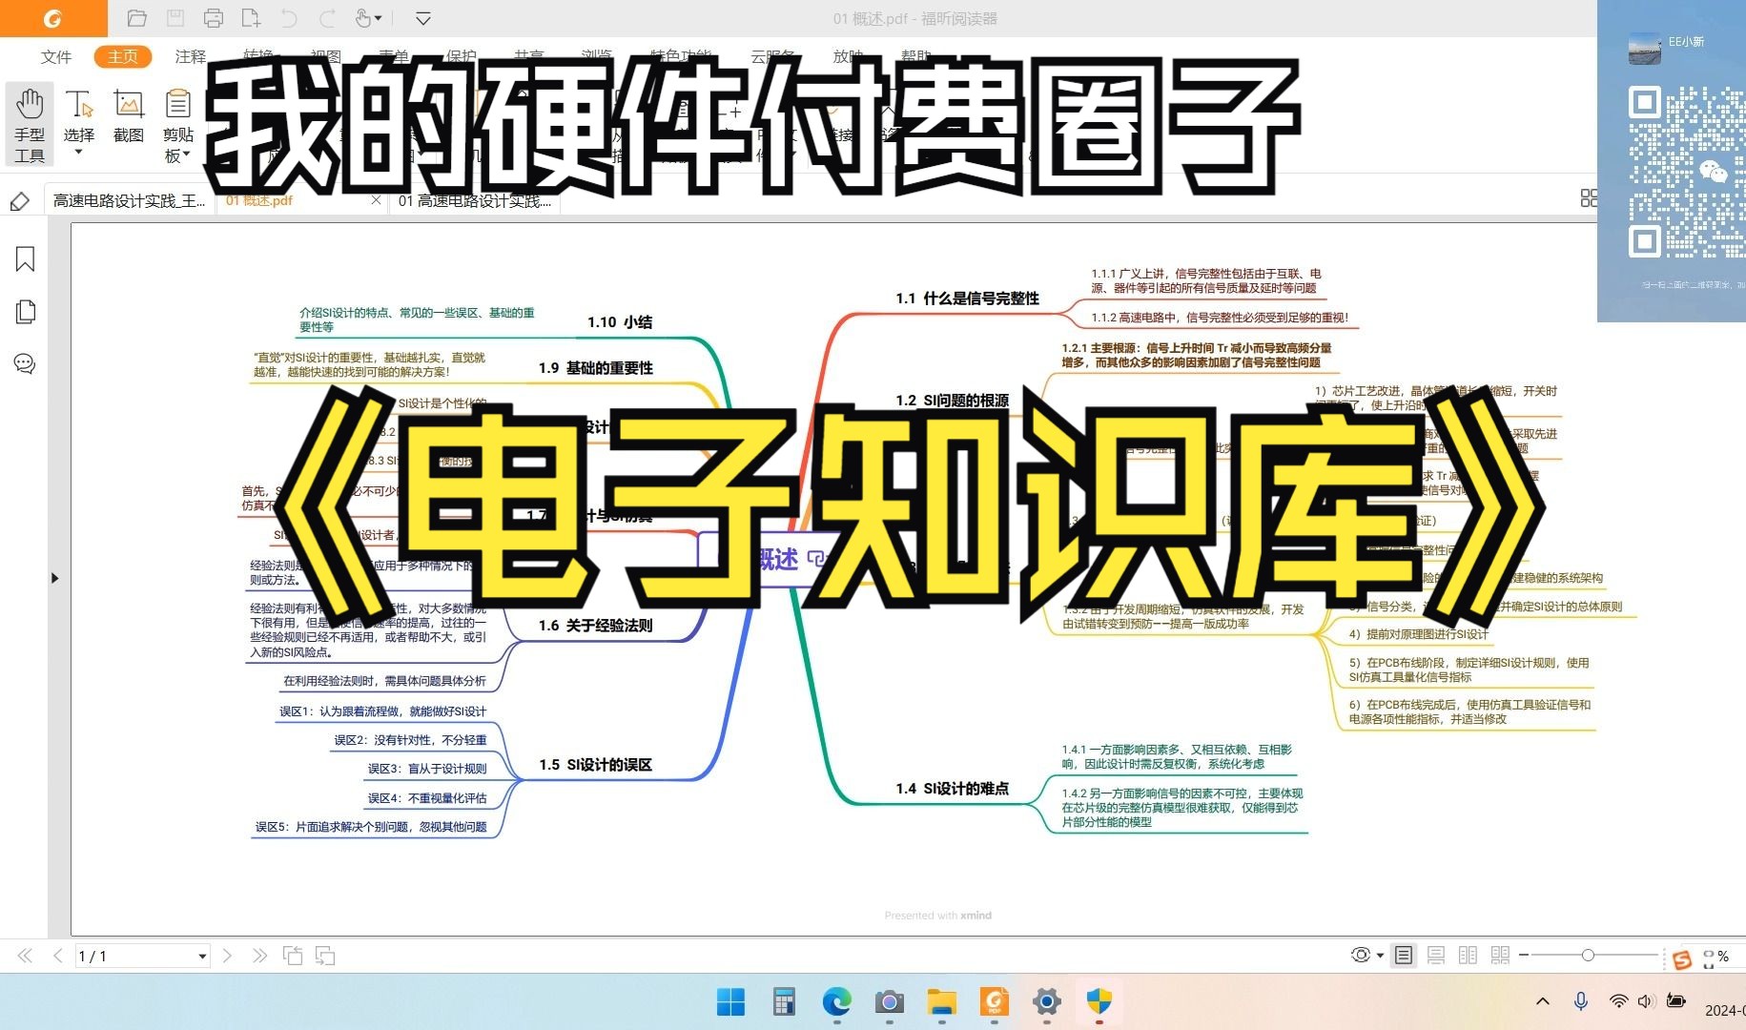
Task: Open Microsoft Edge from the taskbar
Action: coord(836,1001)
